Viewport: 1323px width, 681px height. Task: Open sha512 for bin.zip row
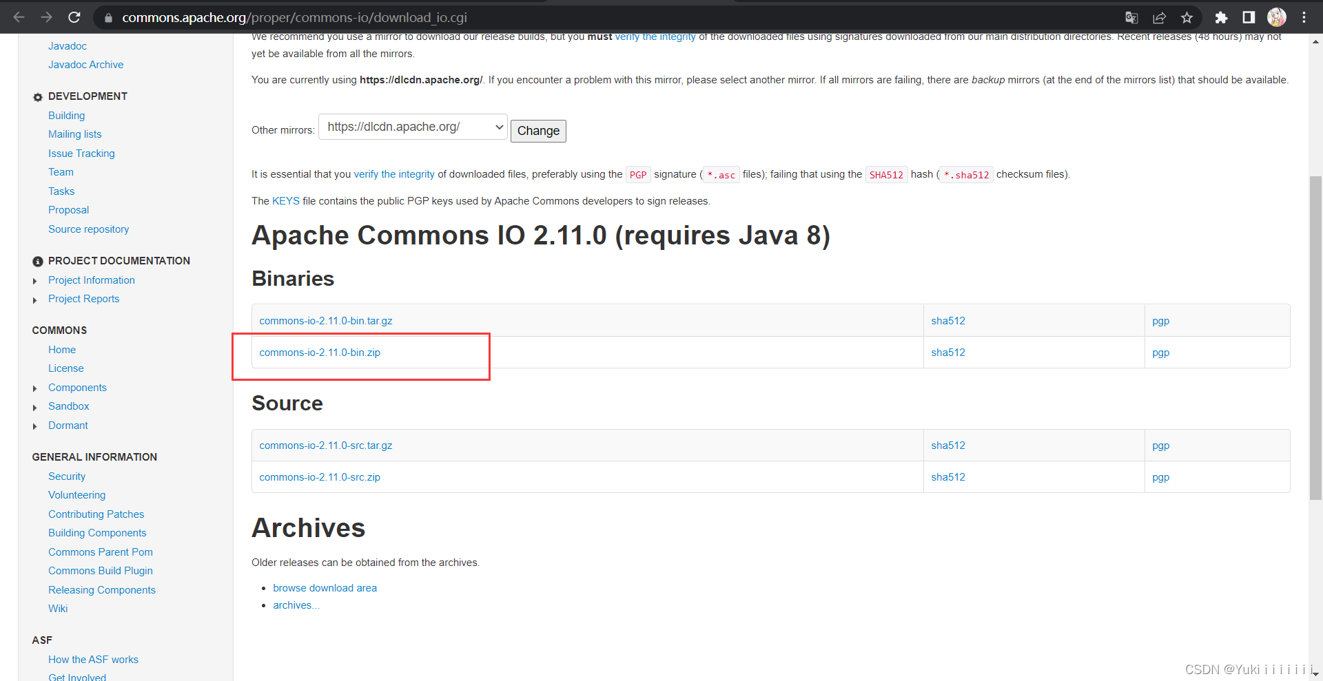click(948, 353)
